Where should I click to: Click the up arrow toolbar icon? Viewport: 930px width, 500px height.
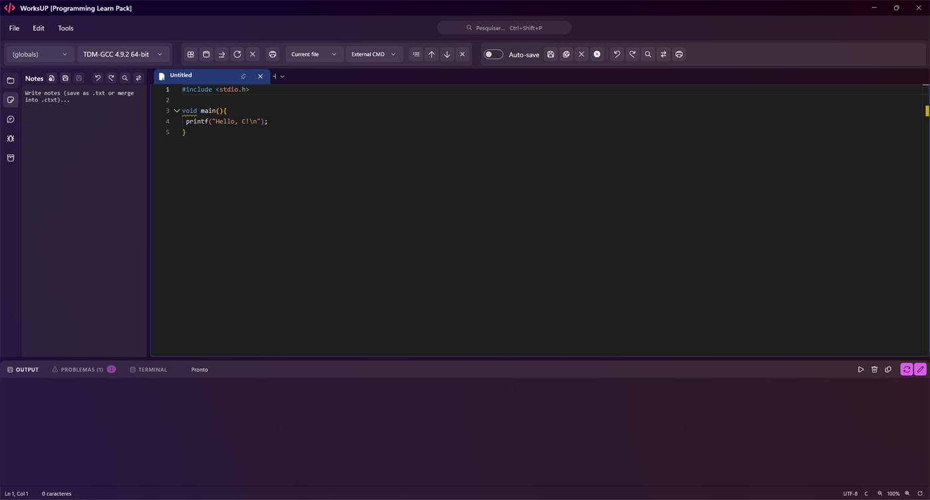431,55
